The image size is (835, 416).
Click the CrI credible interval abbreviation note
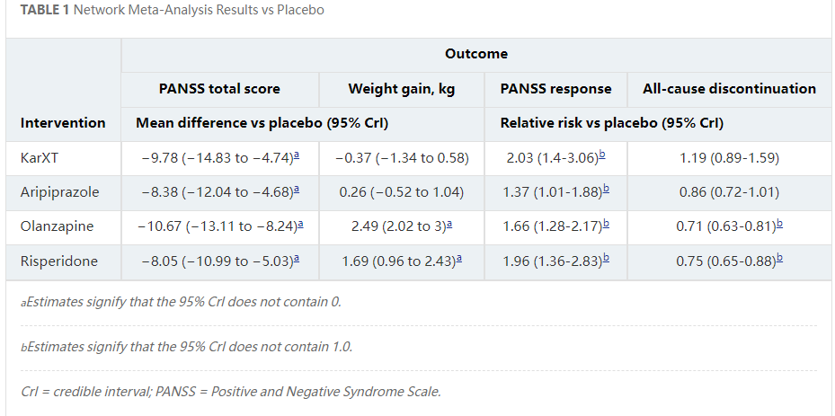(231, 392)
